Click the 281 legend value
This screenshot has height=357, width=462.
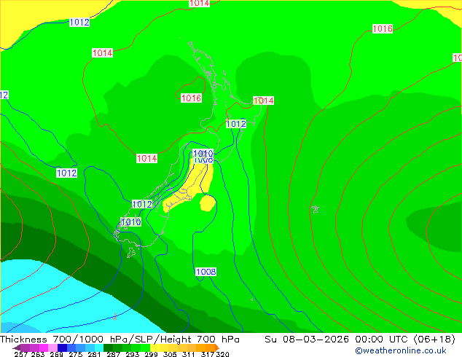(x=94, y=354)
